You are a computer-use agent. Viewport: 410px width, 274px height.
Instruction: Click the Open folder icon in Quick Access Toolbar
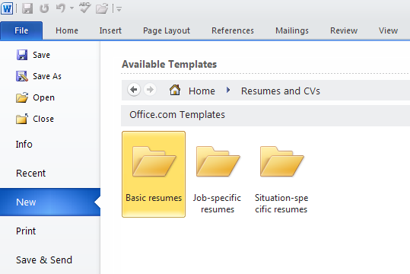pyautogui.click(x=102, y=8)
